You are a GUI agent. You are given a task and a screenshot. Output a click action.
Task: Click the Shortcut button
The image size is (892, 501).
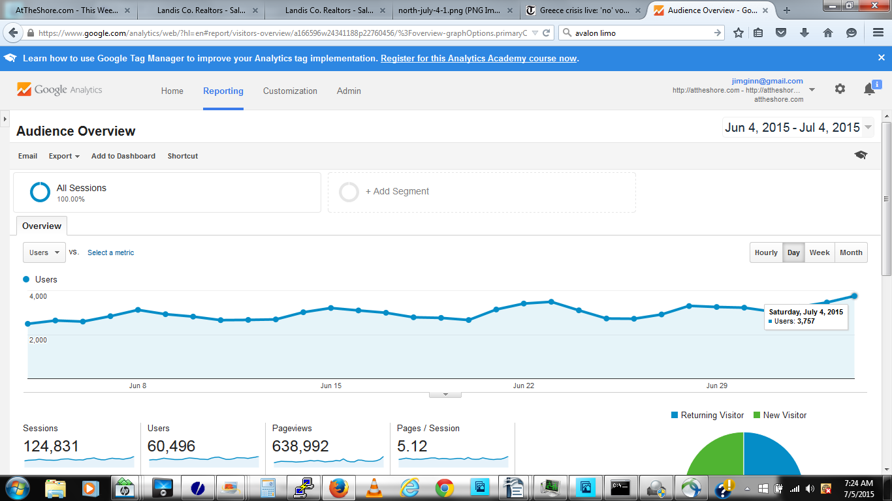point(183,156)
